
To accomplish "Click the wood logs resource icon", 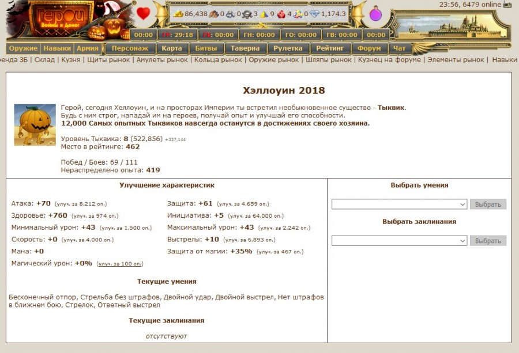I will click(214, 14).
